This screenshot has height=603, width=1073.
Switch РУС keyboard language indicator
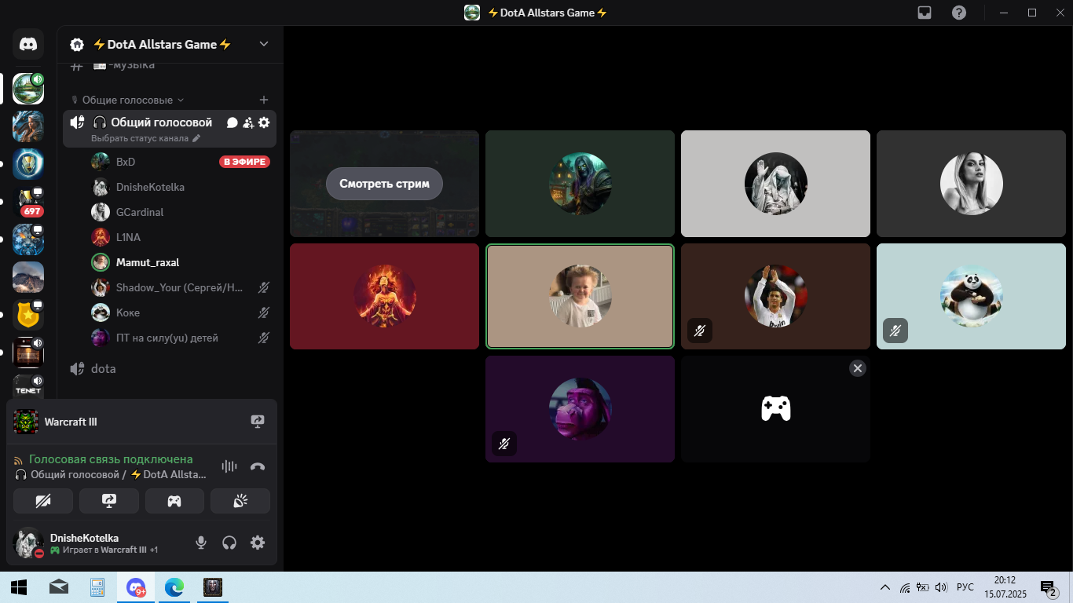coord(965,587)
